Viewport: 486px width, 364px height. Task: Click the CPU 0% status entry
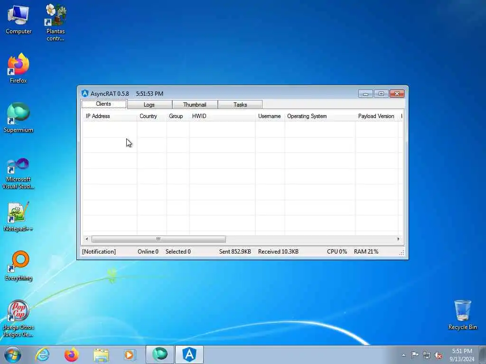(x=337, y=252)
